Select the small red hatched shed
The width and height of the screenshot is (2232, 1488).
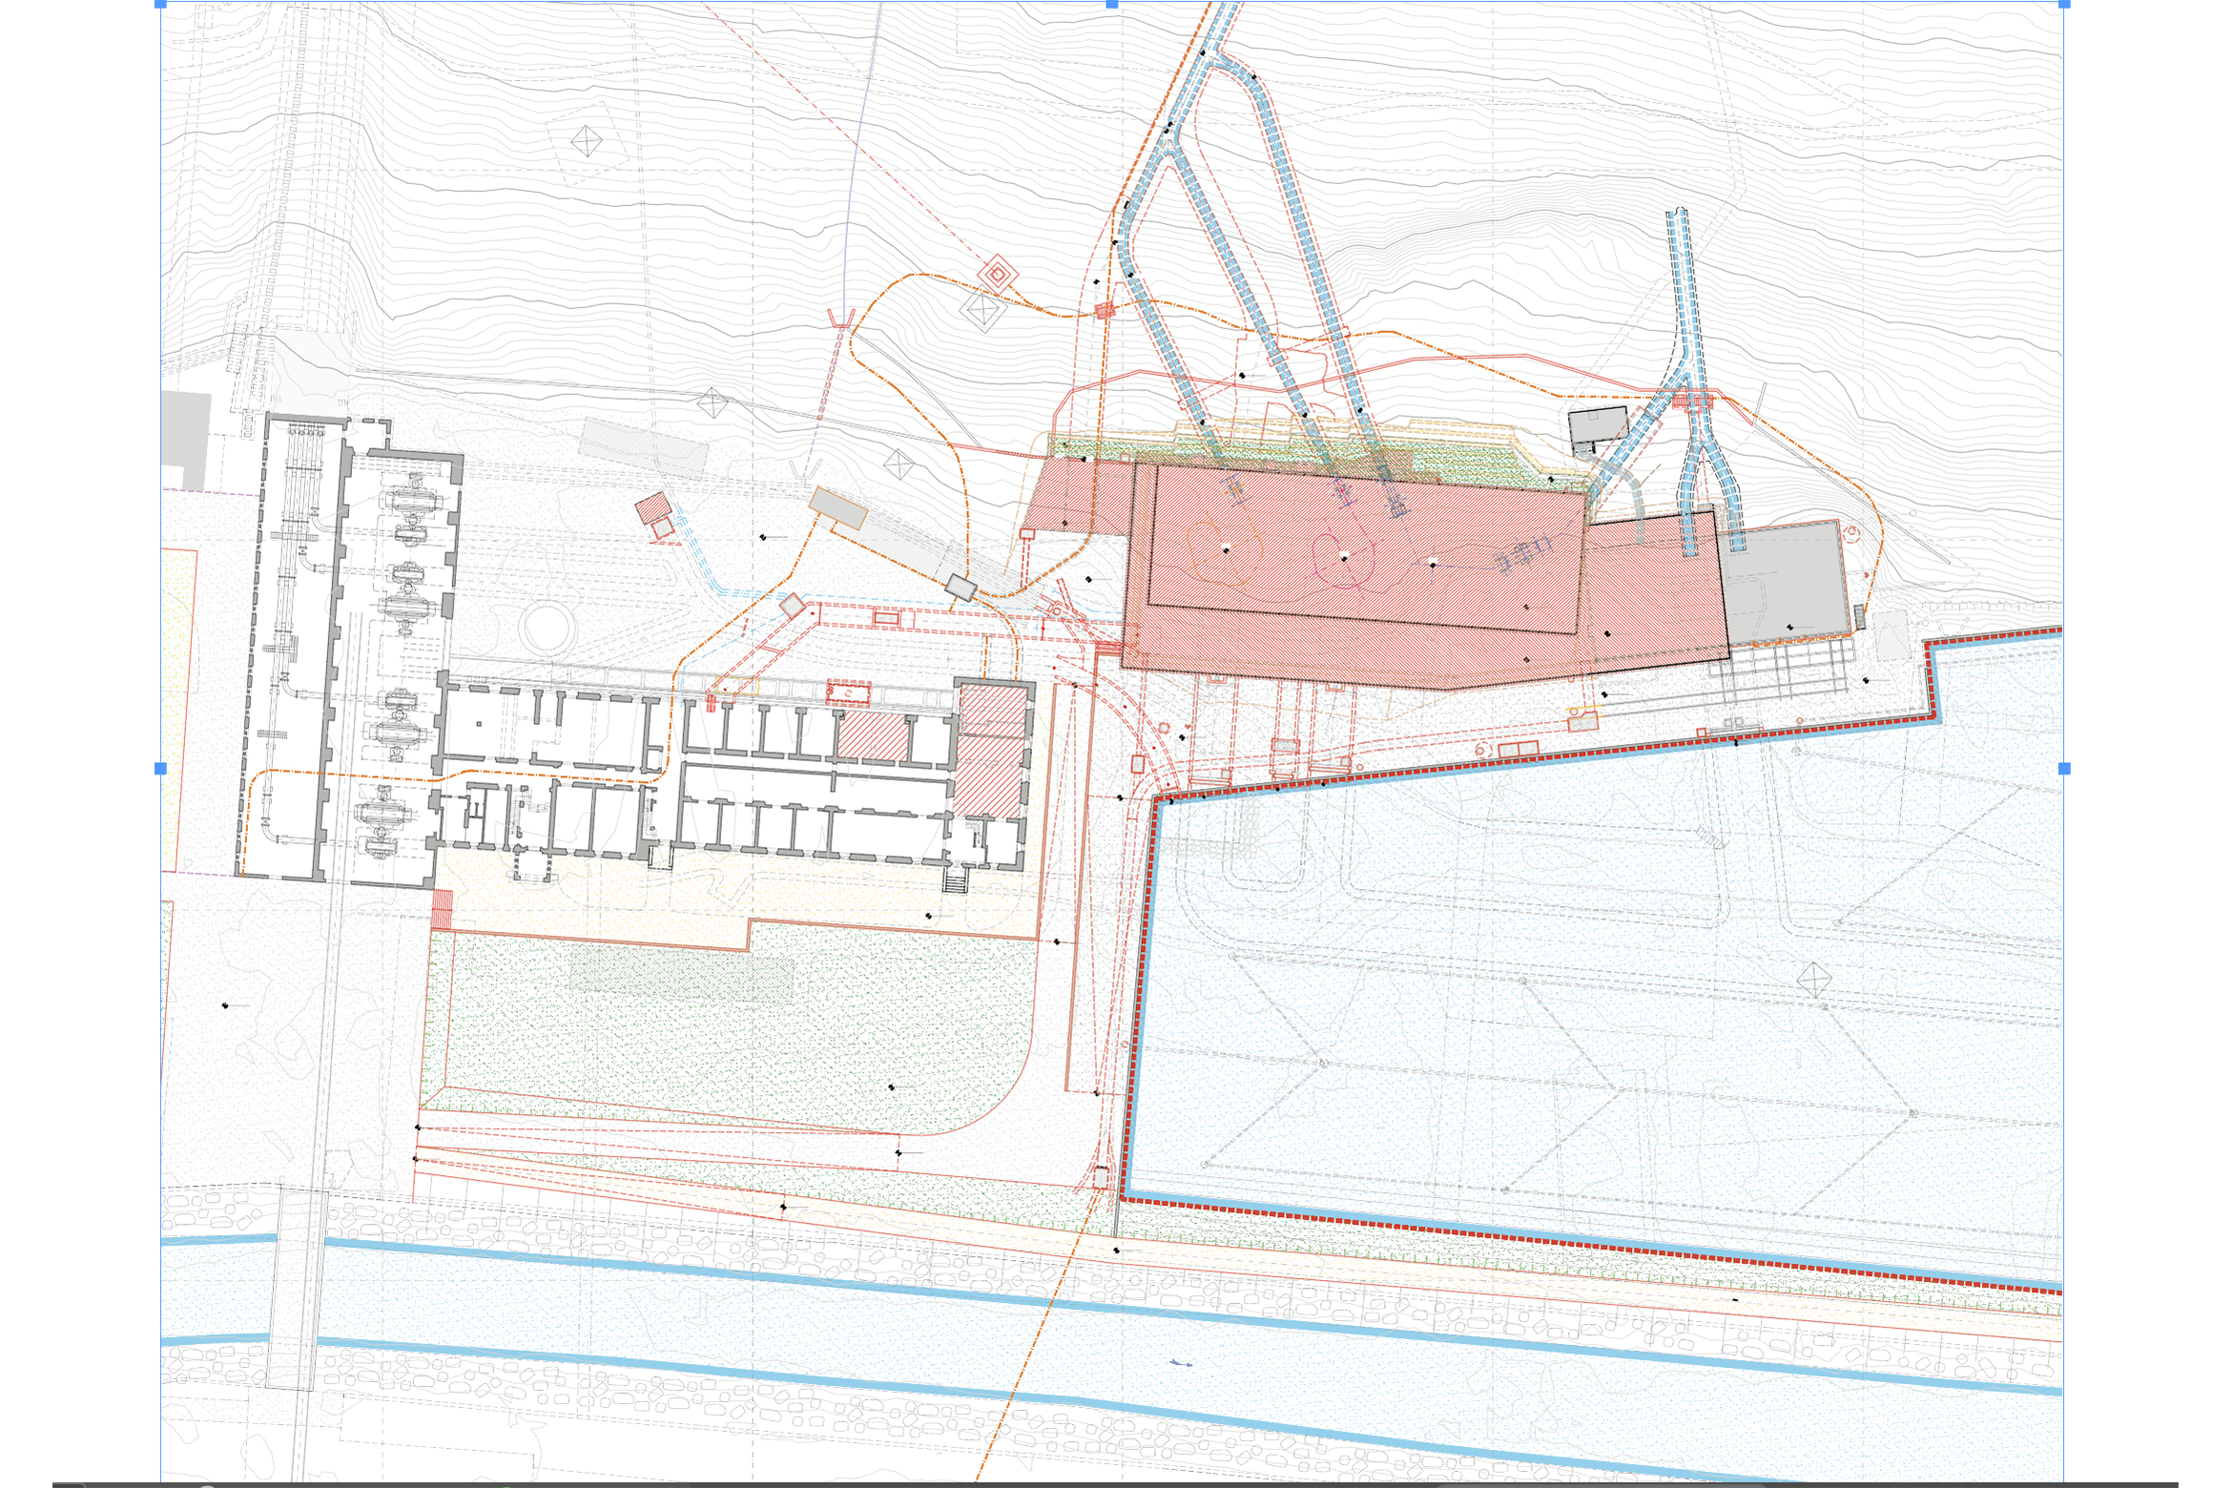click(652, 506)
